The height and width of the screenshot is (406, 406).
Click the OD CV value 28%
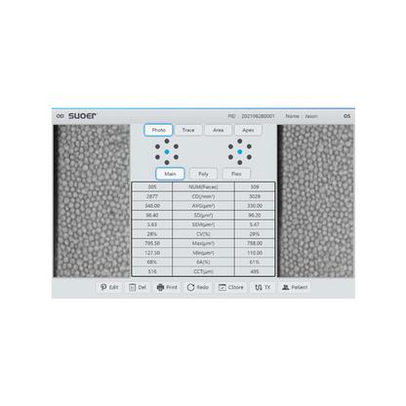152,234
